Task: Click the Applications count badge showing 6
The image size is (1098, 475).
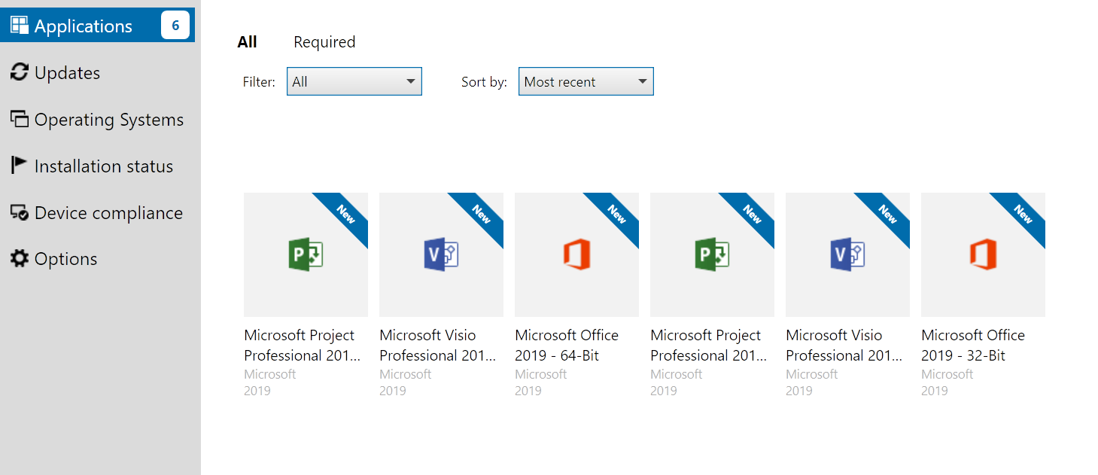Action: [175, 26]
